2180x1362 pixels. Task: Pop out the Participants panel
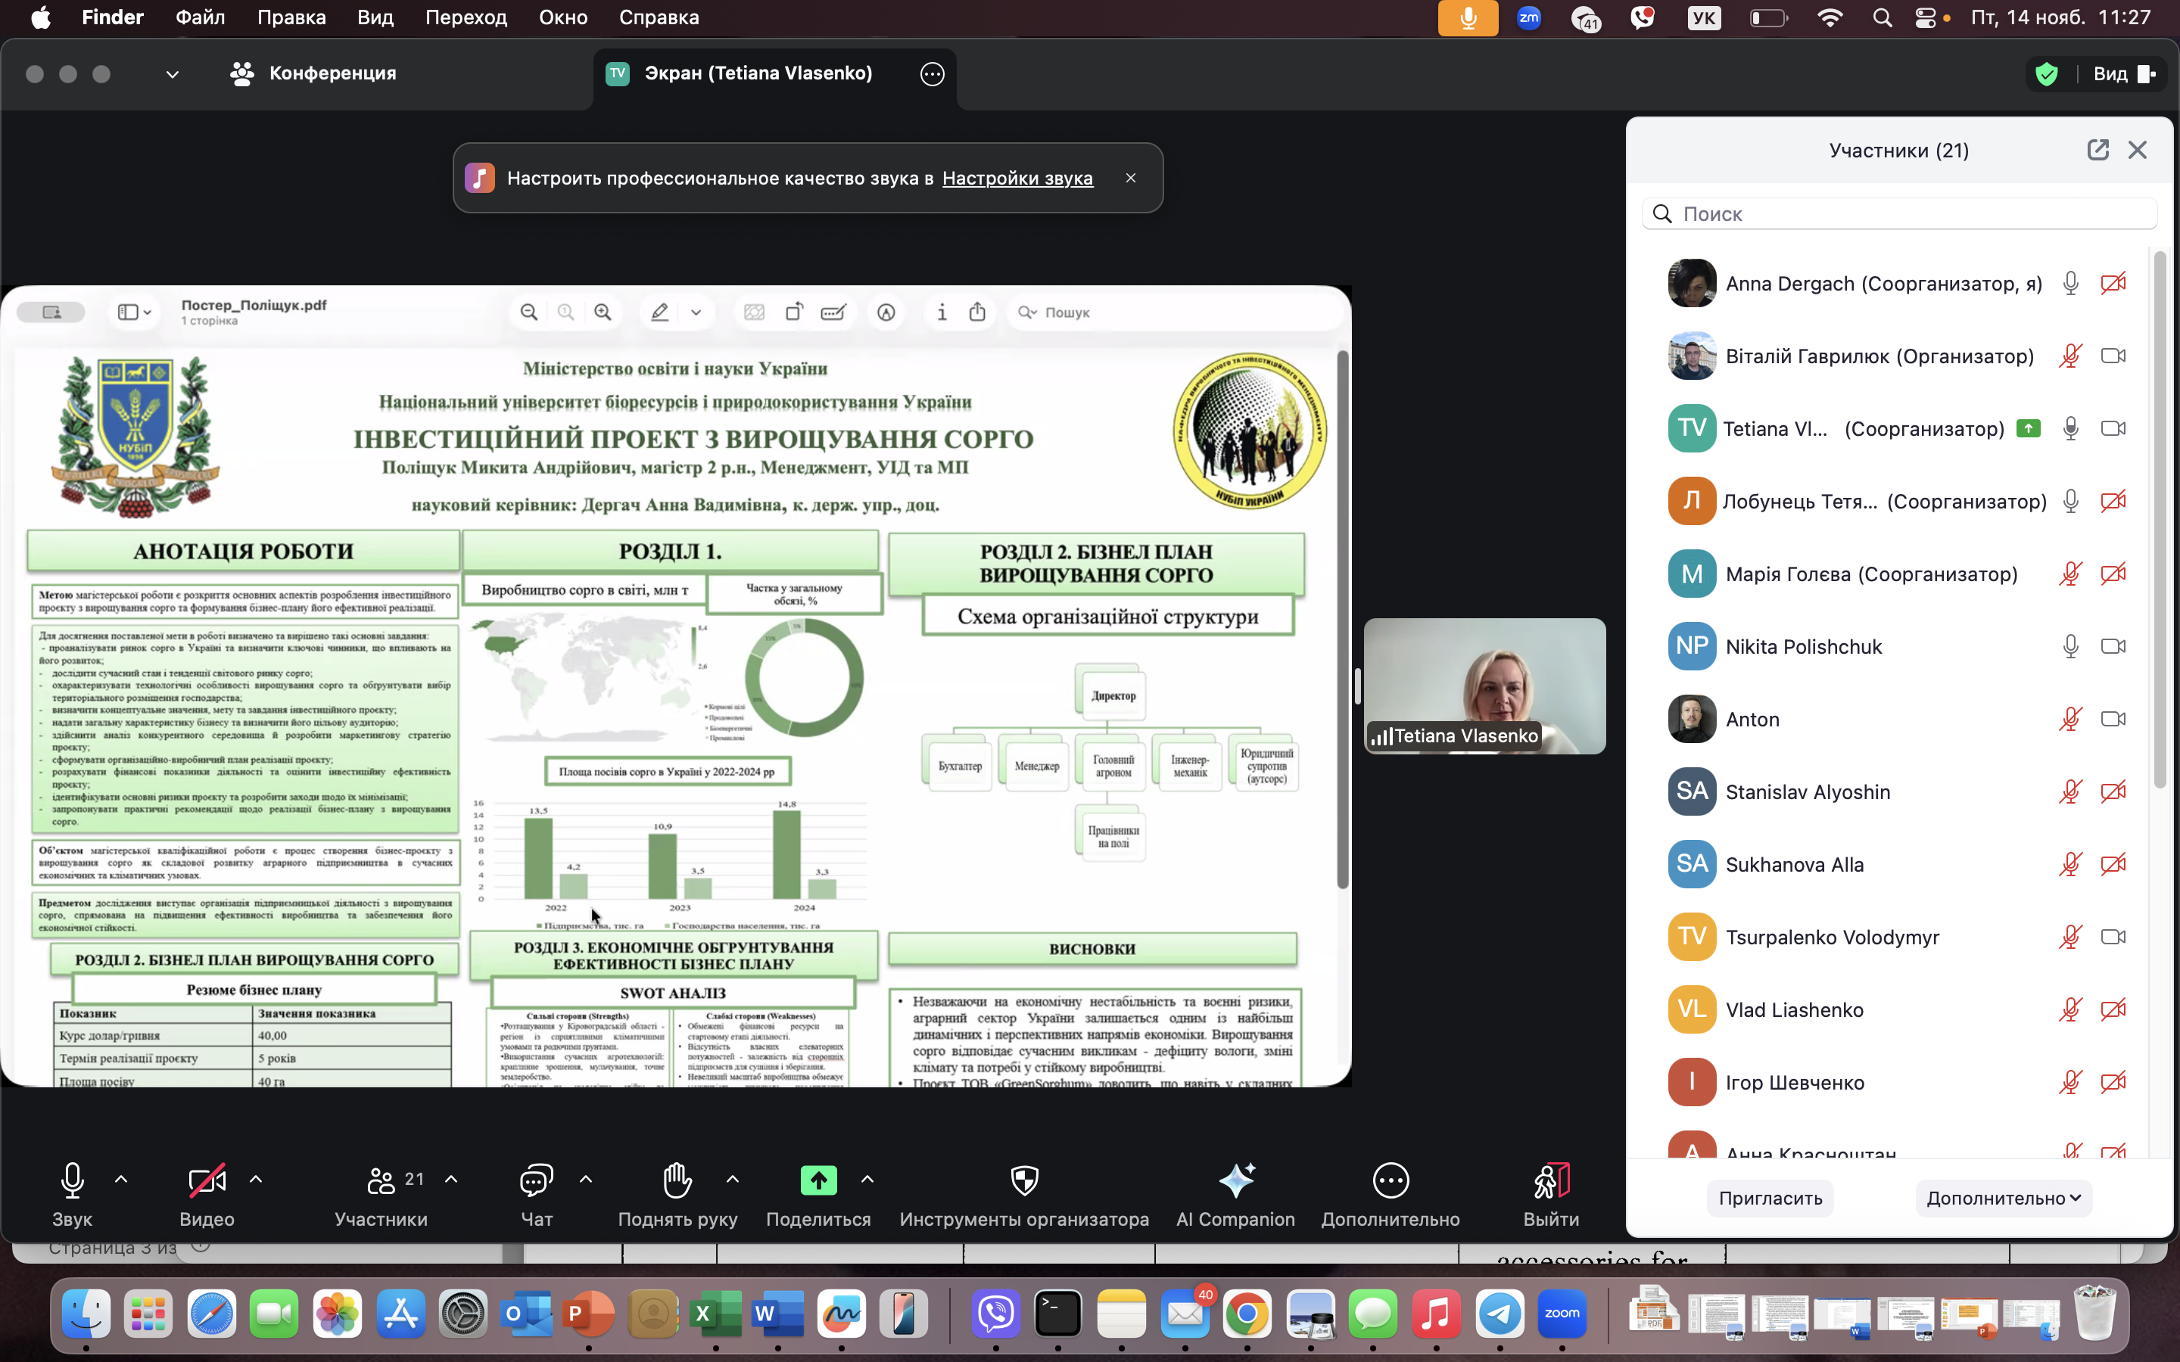tap(2097, 150)
